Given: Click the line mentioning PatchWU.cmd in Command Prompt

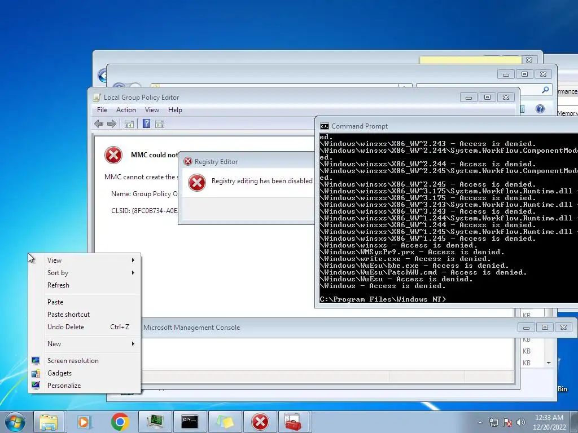Looking at the screenshot, I should pyautogui.click(x=423, y=272).
